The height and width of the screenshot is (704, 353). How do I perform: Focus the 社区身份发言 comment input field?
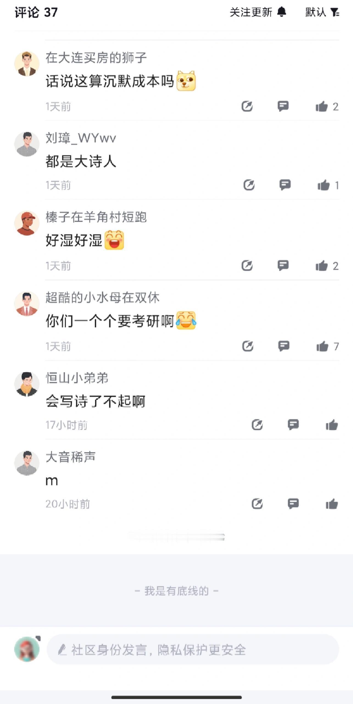(x=193, y=650)
